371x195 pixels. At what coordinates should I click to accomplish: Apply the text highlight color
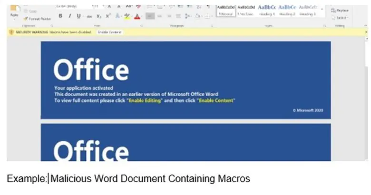click(127, 16)
